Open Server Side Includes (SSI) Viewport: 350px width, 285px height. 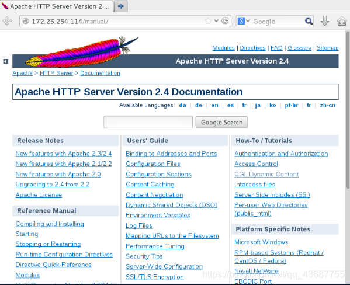click(272, 195)
